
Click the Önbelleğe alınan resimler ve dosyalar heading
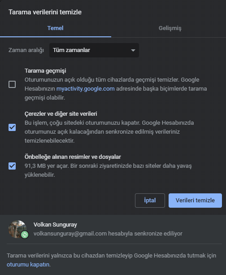73,157
